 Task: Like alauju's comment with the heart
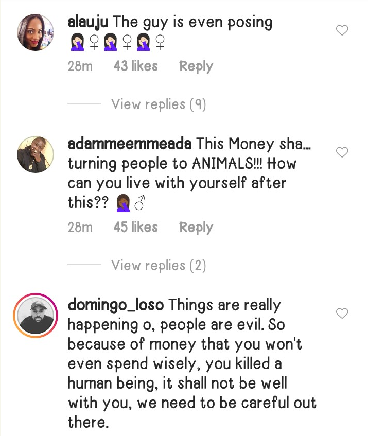coord(342,31)
